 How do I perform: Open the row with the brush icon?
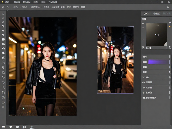pos(156,88)
